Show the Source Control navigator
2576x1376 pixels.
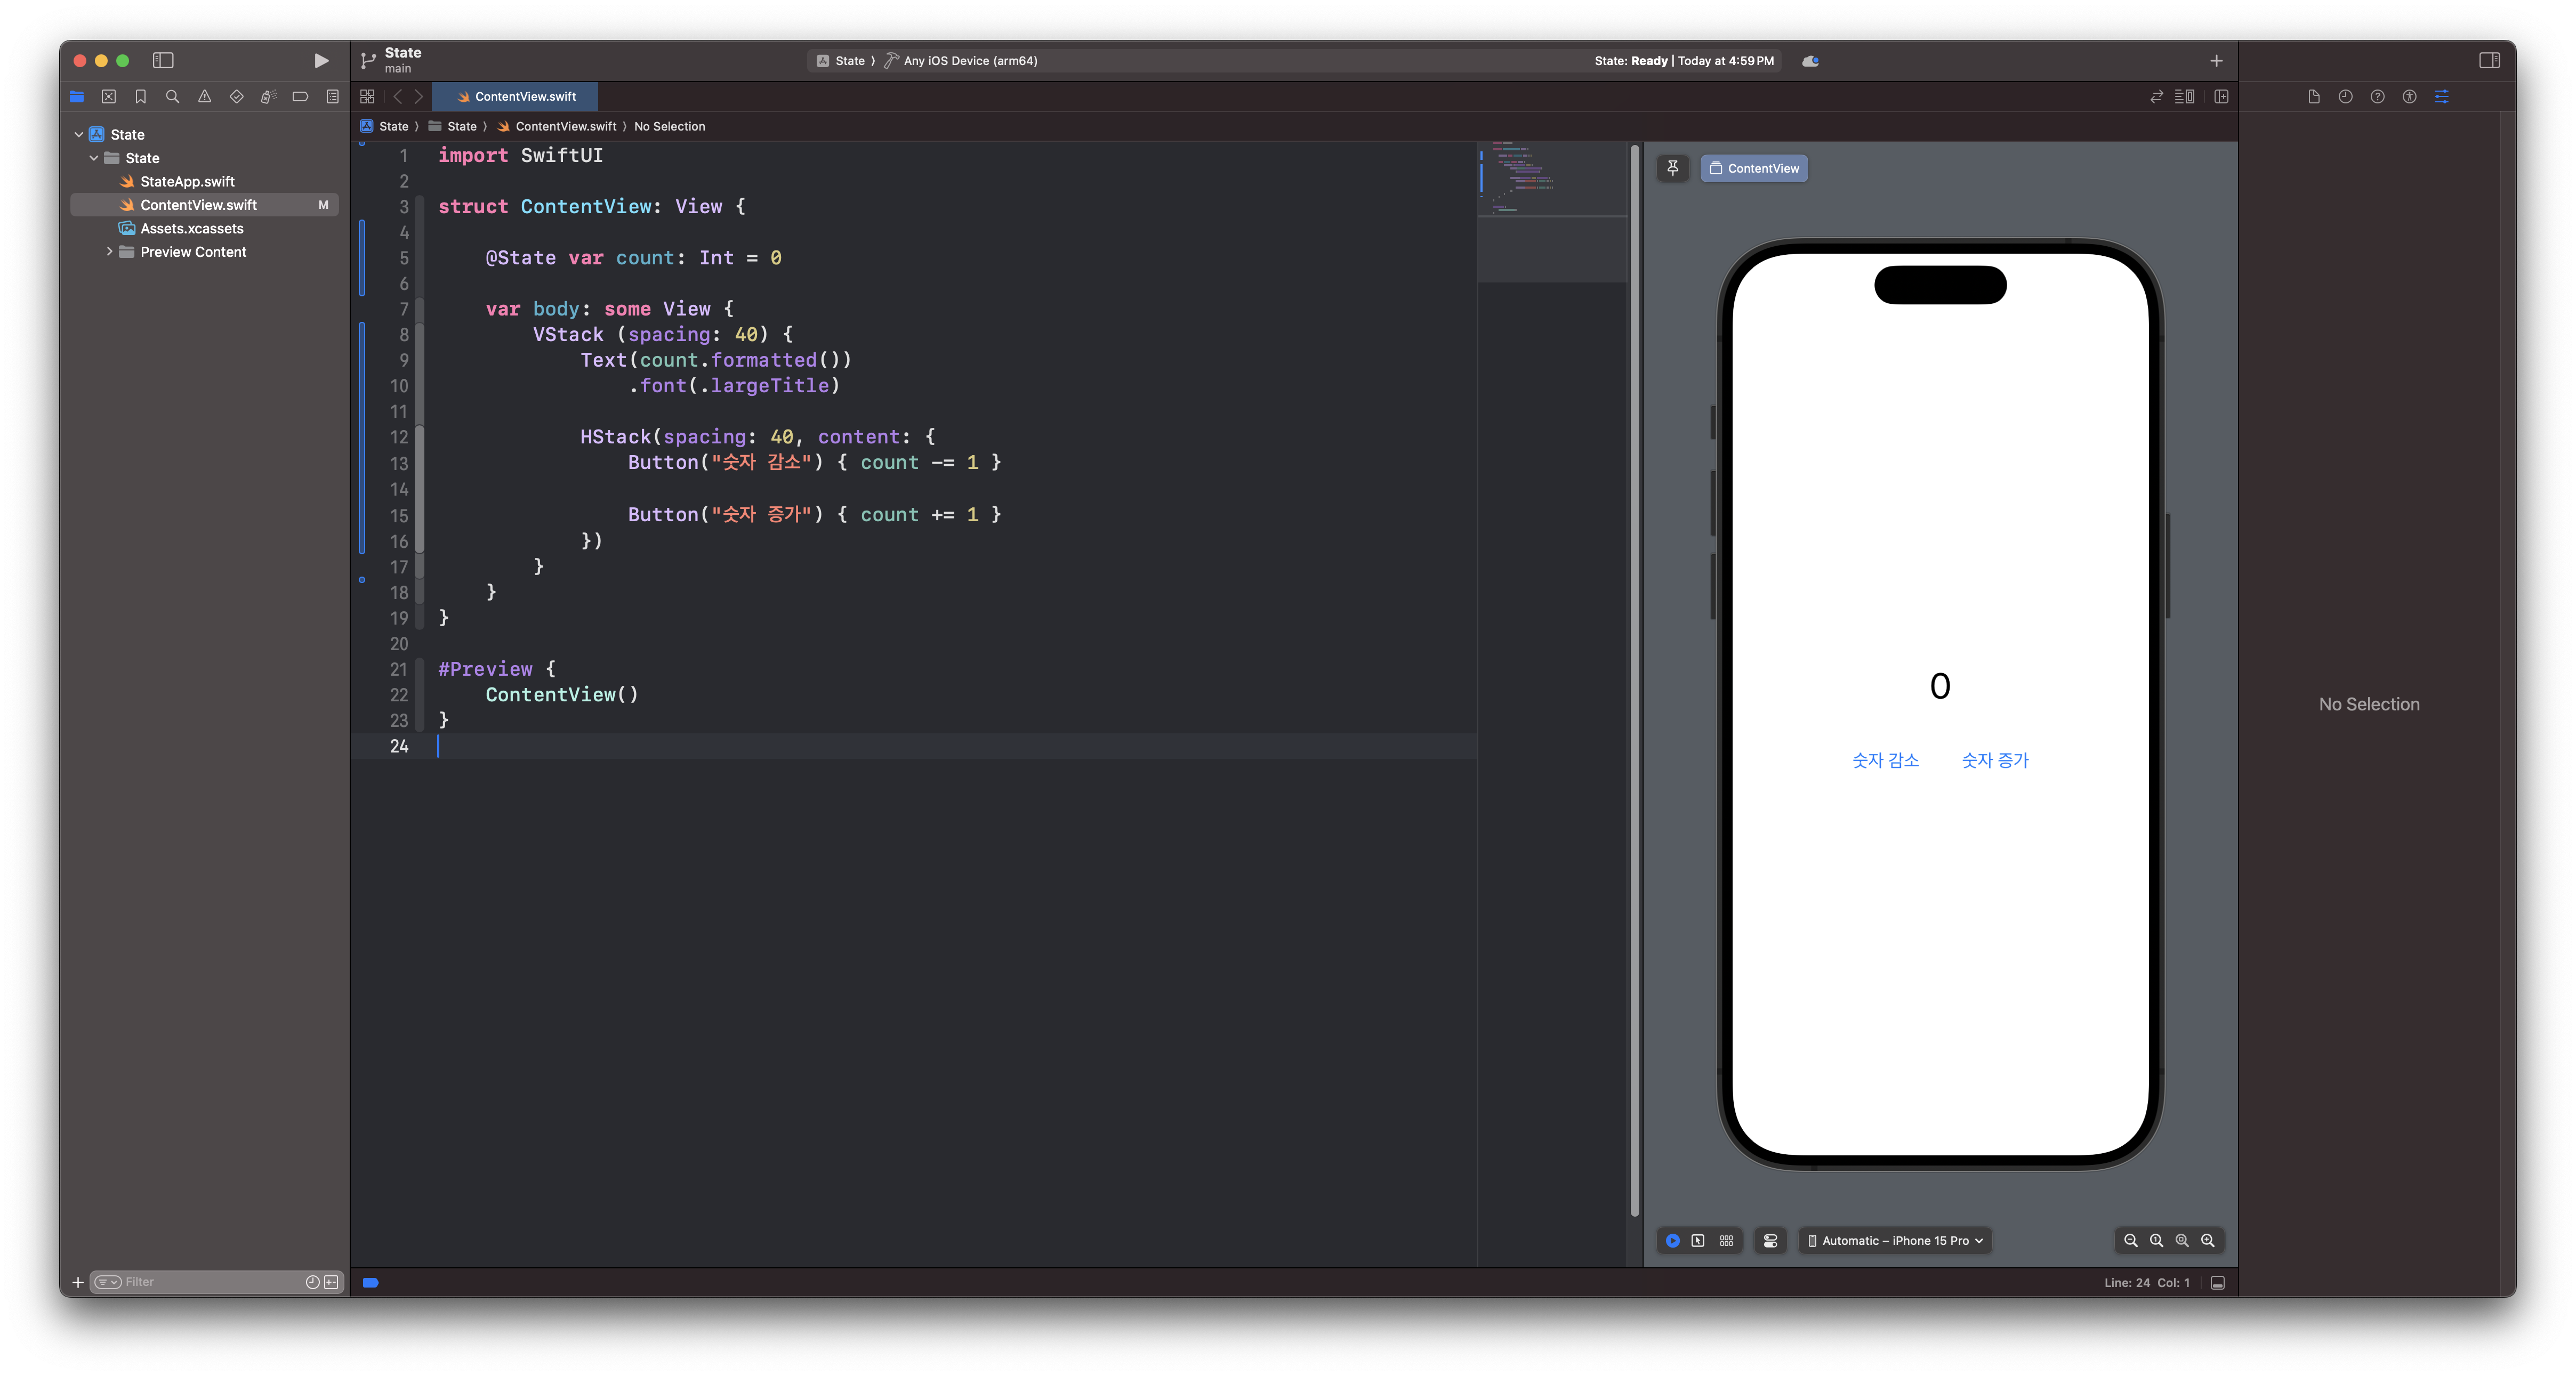[109, 97]
